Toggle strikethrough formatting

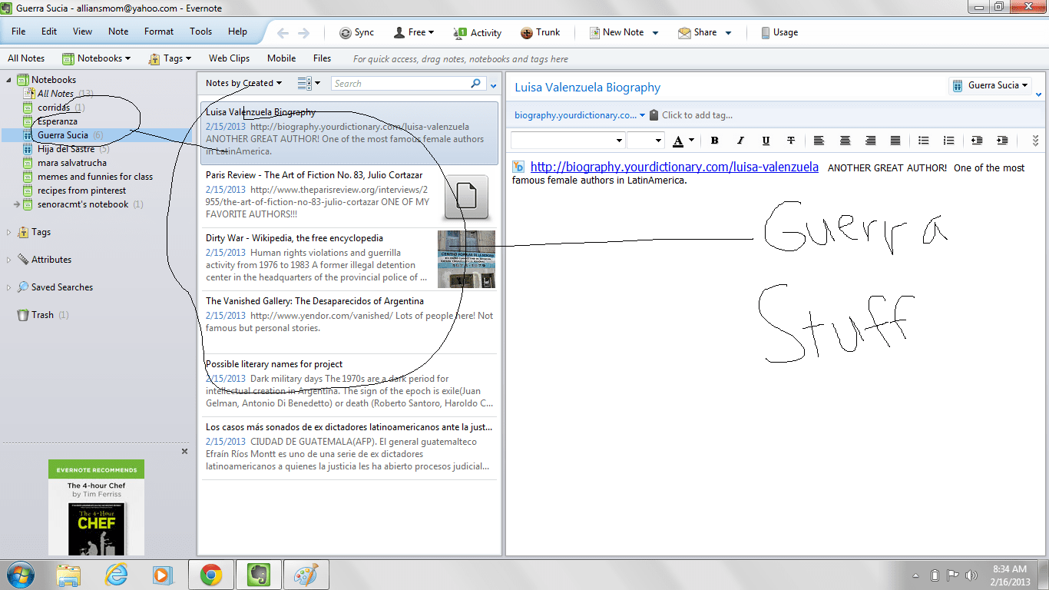pos(791,141)
